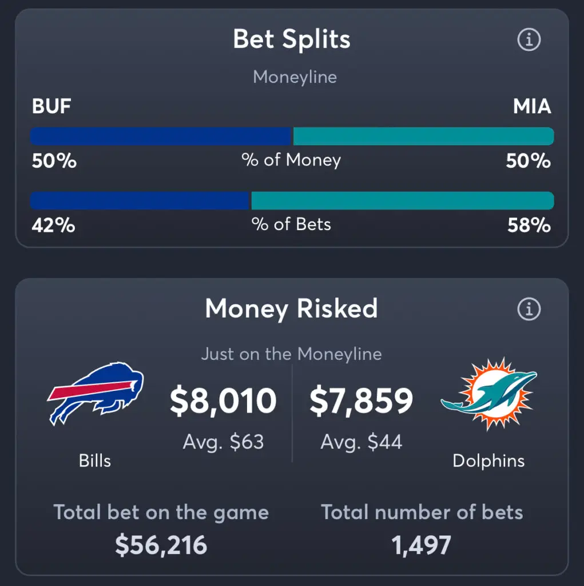This screenshot has width=584, height=586.
Task: Open the Bet Splits info icon
Action: (x=529, y=40)
